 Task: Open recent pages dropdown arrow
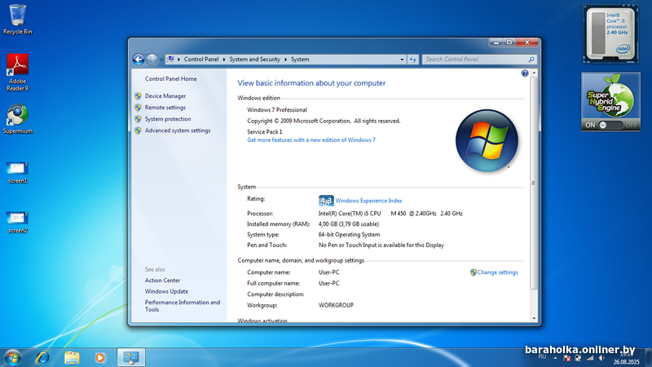click(x=161, y=60)
